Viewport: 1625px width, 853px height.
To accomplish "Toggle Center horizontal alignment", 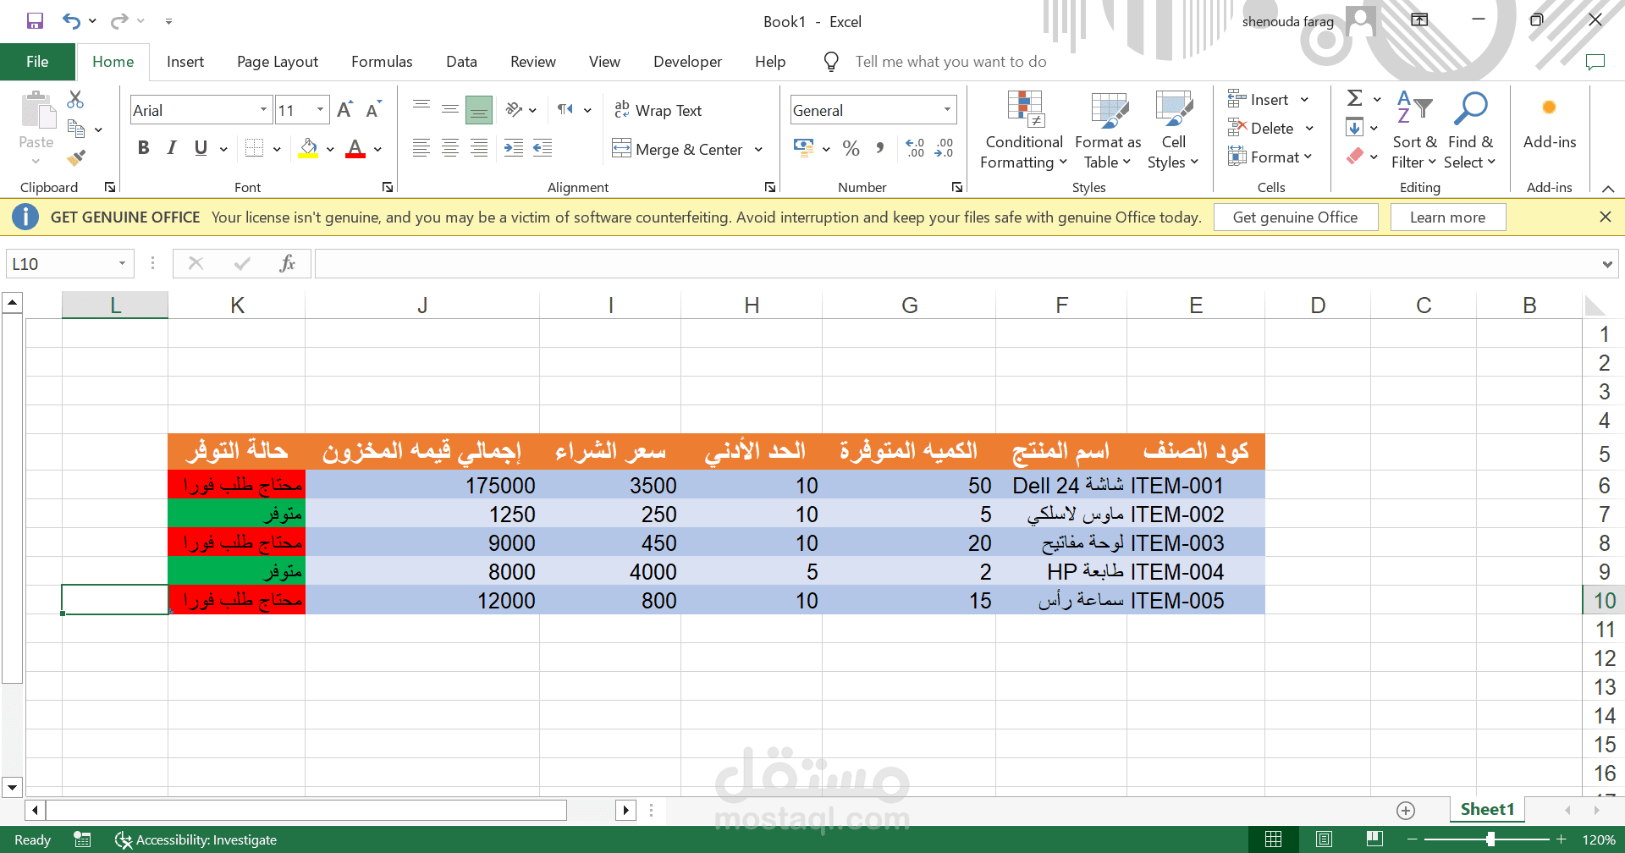I will point(450,149).
